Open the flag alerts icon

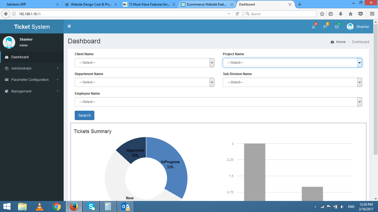click(x=325, y=27)
